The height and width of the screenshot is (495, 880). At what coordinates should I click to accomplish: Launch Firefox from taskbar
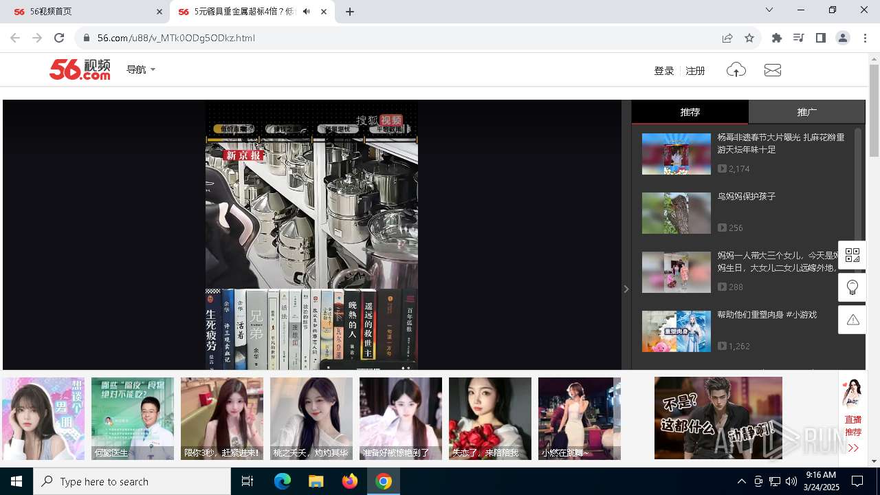point(350,481)
